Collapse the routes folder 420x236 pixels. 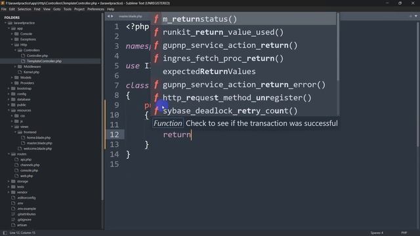(x=9, y=154)
